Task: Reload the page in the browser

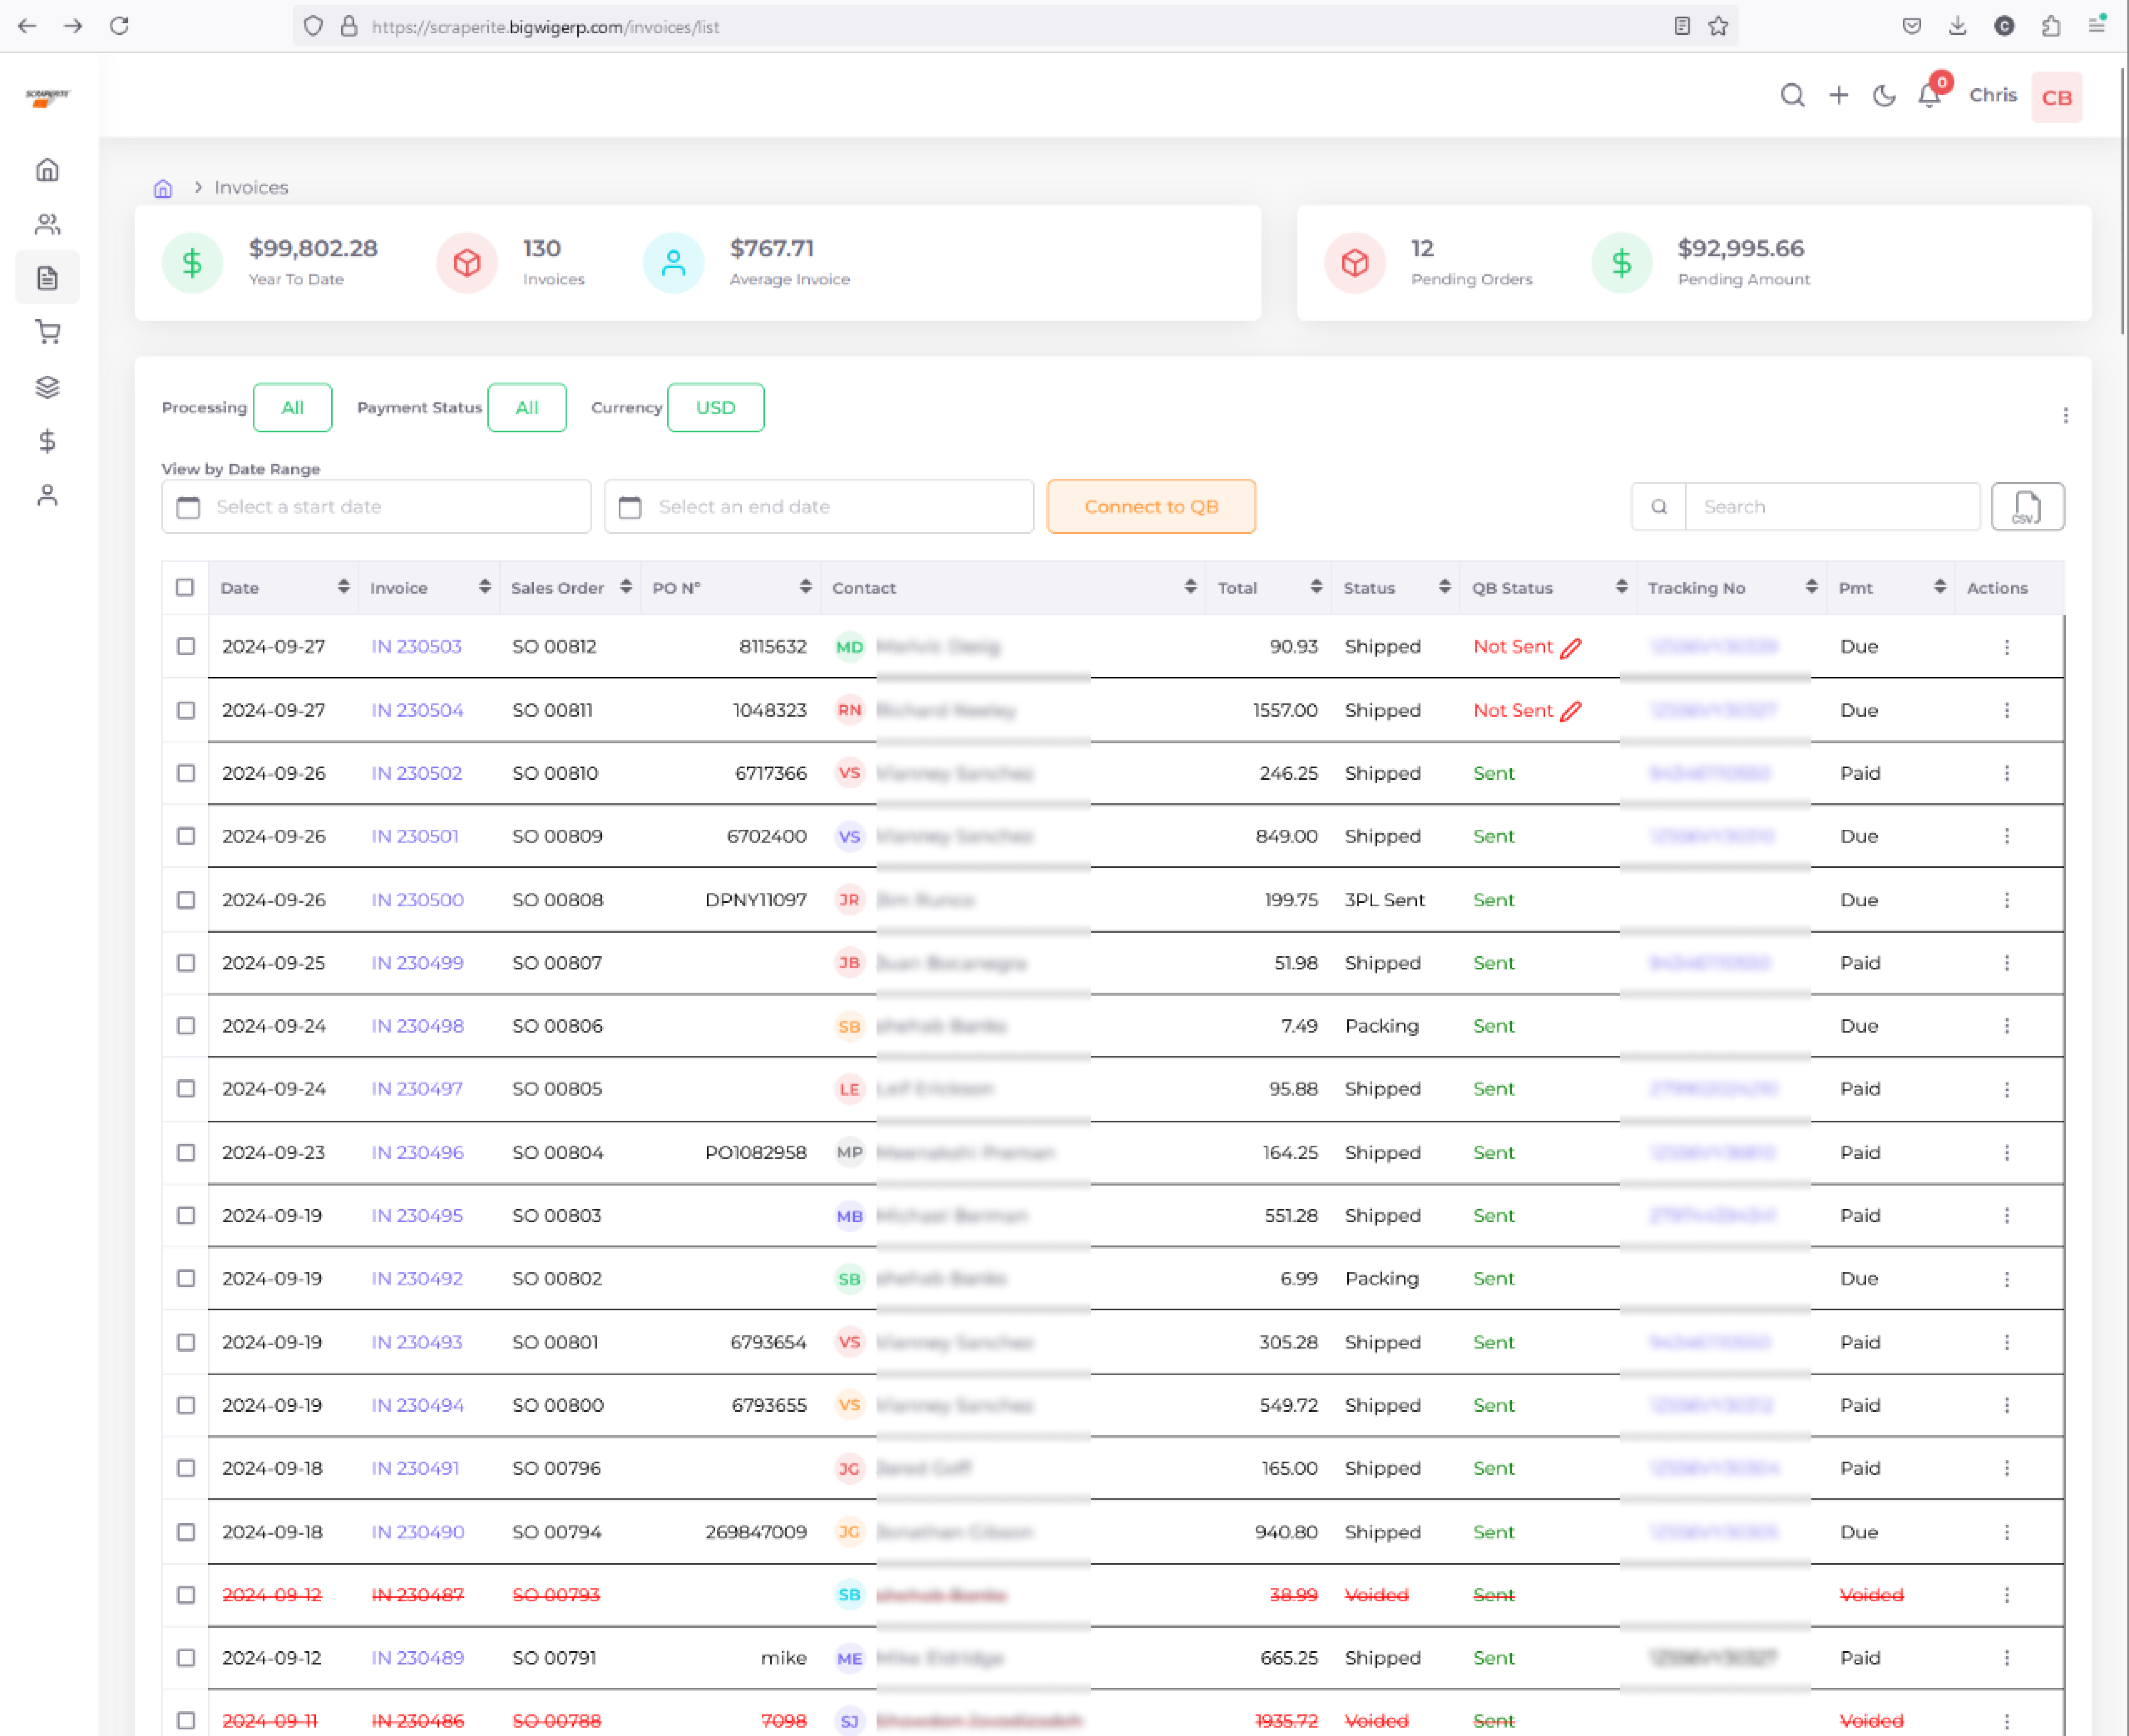Action: point(119,26)
